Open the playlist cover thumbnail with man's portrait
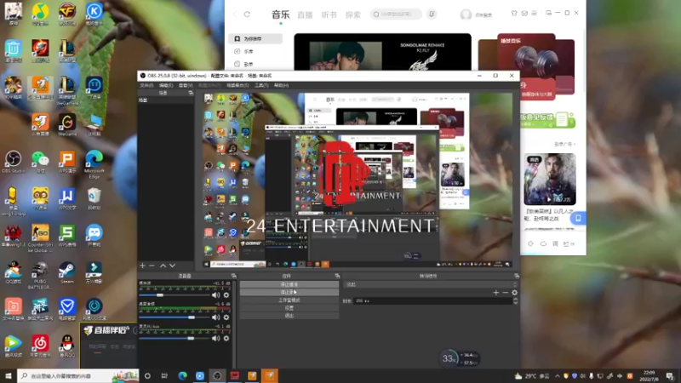The image size is (681, 383). pyautogui.click(x=550, y=179)
